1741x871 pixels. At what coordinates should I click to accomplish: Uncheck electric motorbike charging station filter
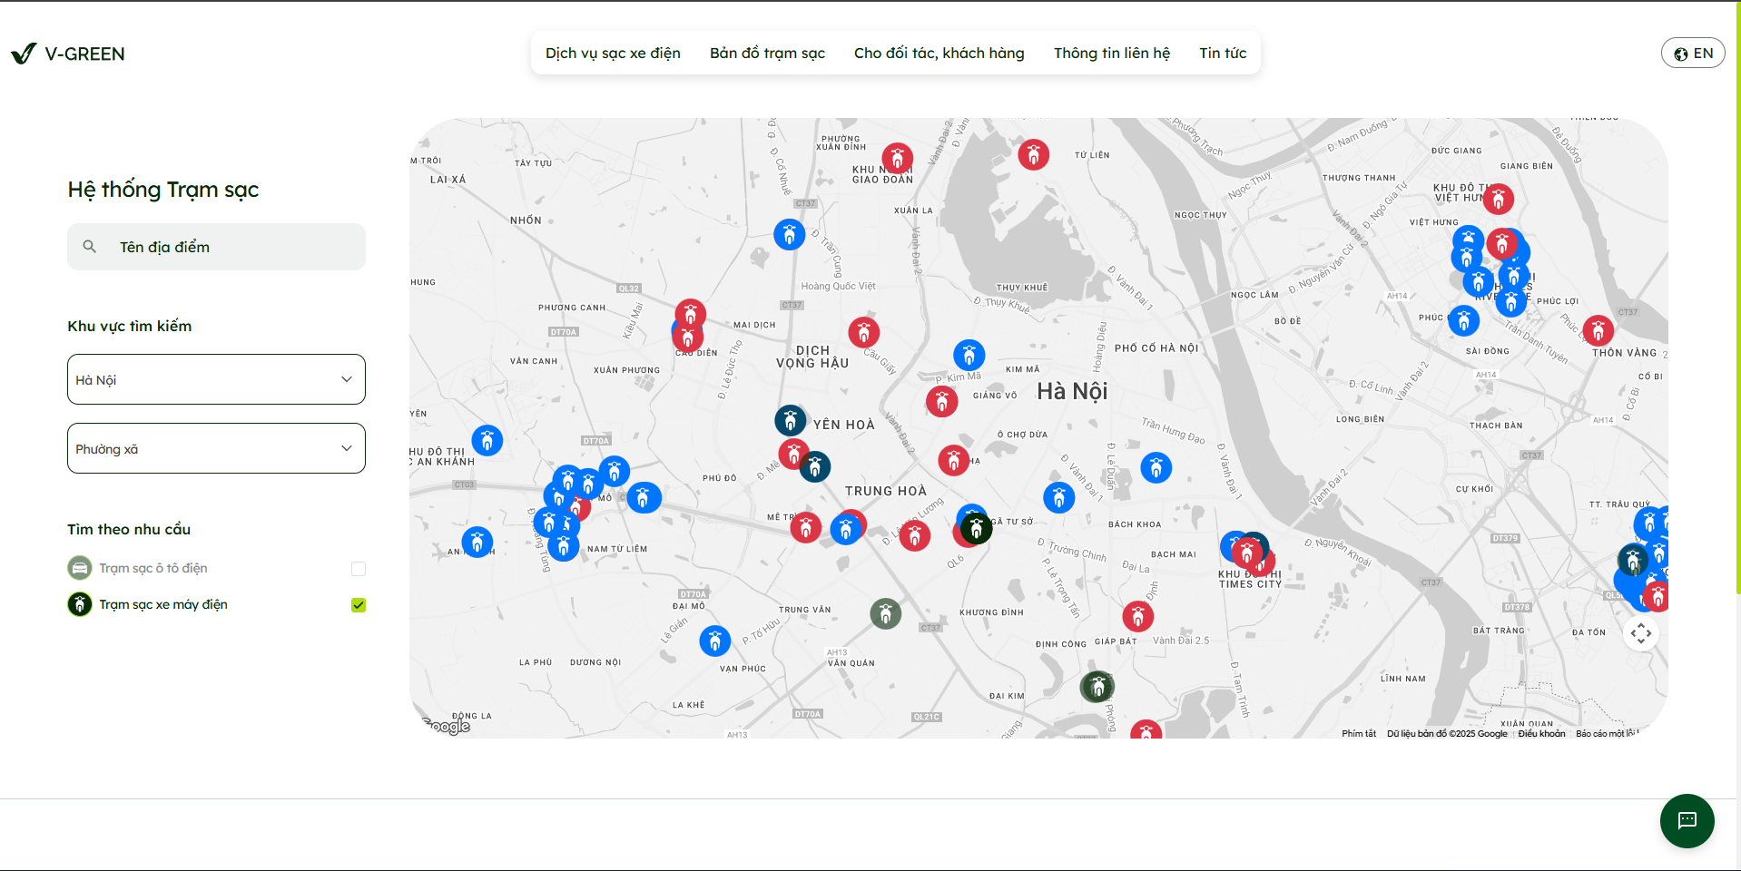pos(359,605)
